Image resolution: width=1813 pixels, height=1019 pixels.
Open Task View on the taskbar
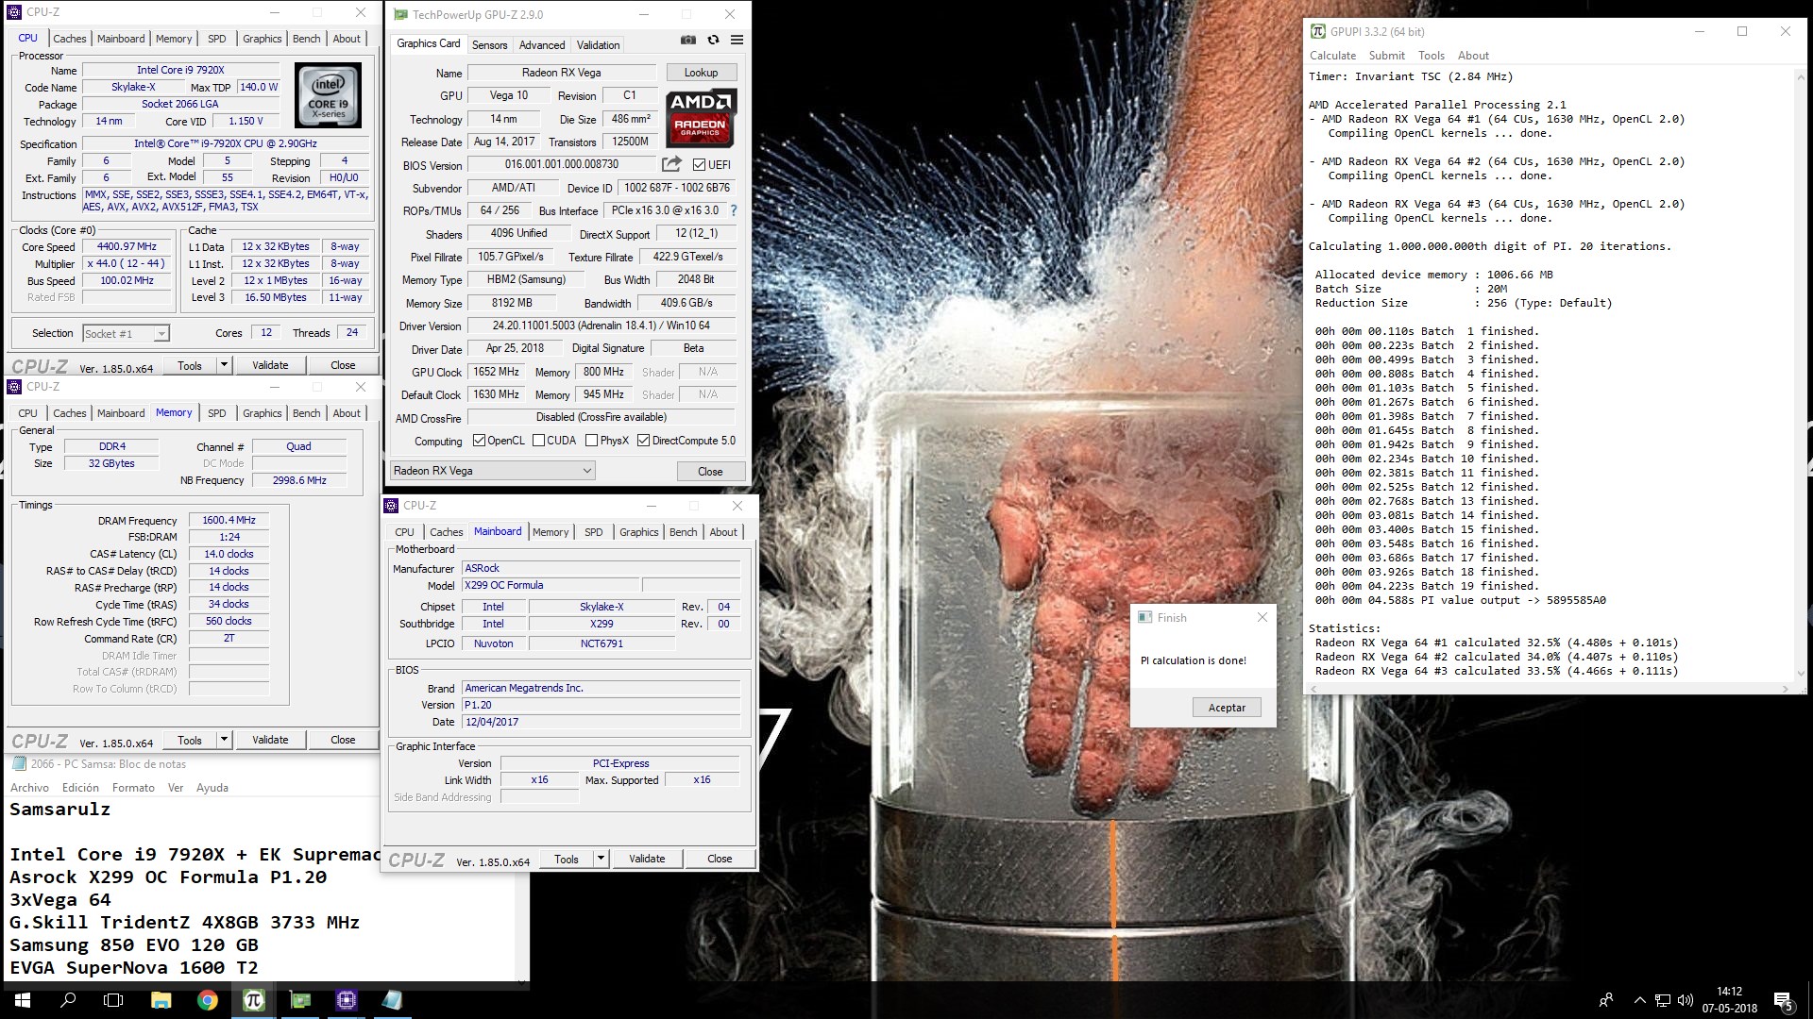click(113, 1000)
